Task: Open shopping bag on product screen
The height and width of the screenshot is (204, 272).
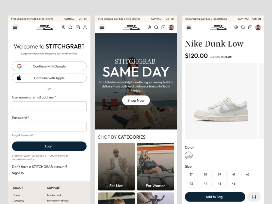Action: (250, 27)
